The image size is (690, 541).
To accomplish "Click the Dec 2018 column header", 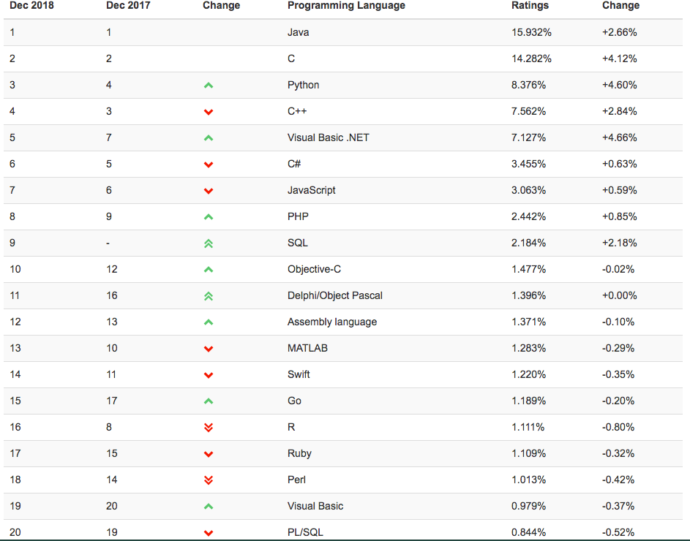I will (x=31, y=6).
